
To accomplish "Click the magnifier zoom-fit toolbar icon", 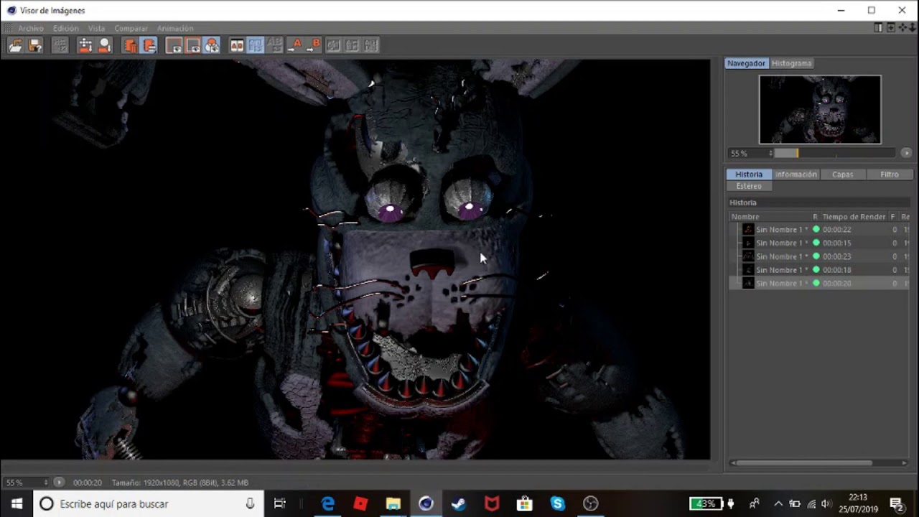I will (x=105, y=45).
